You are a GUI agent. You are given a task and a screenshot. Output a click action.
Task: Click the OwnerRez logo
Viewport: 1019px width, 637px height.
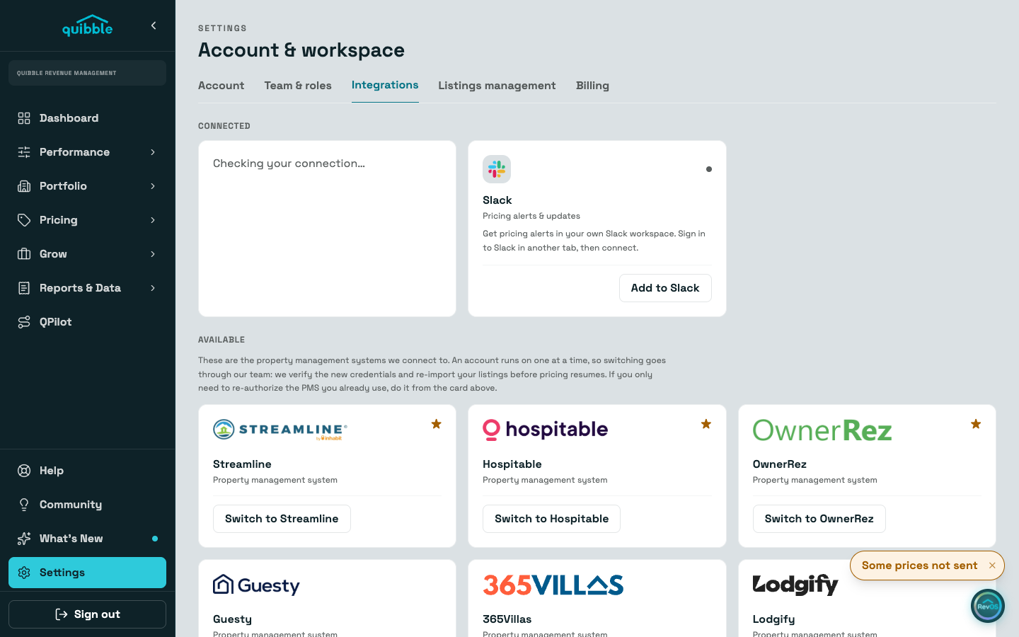(x=822, y=430)
